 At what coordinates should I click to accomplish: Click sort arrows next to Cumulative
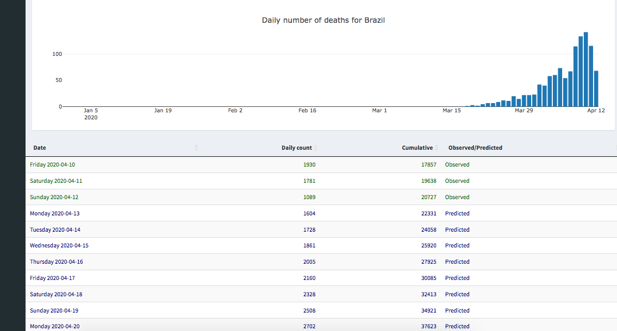(x=437, y=148)
